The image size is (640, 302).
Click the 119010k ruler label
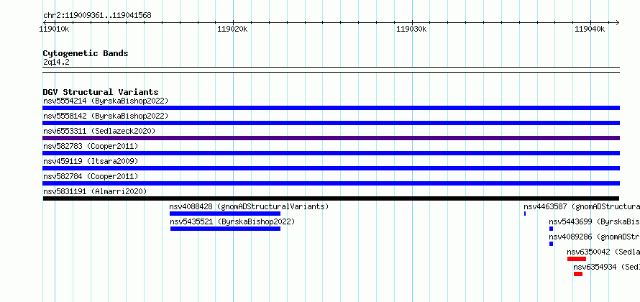point(54,29)
